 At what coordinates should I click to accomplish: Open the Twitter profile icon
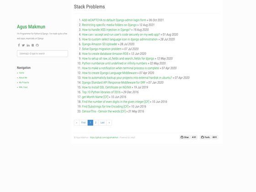tap(23, 45)
